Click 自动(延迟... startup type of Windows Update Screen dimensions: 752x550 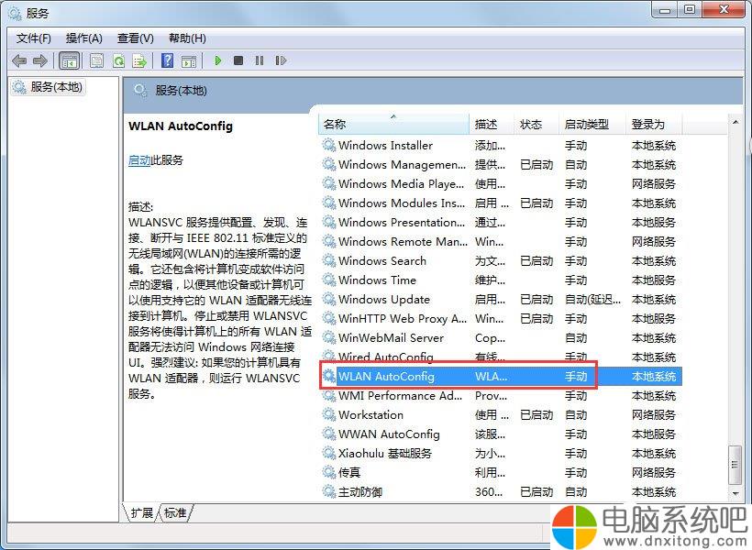point(592,300)
